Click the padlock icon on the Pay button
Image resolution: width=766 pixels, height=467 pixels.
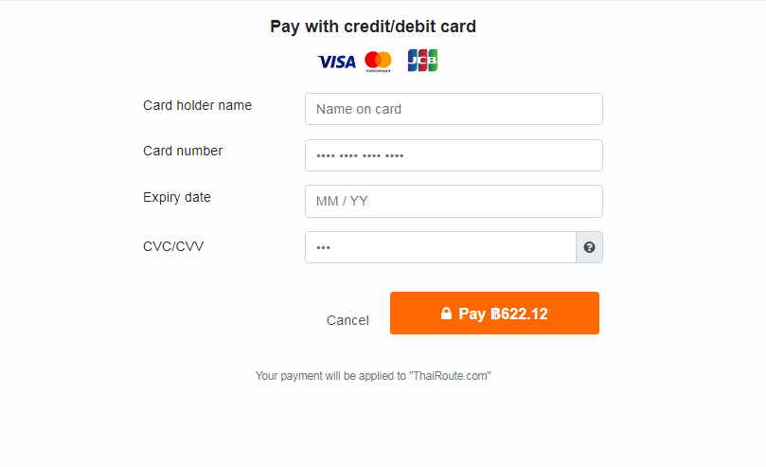pyautogui.click(x=446, y=314)
